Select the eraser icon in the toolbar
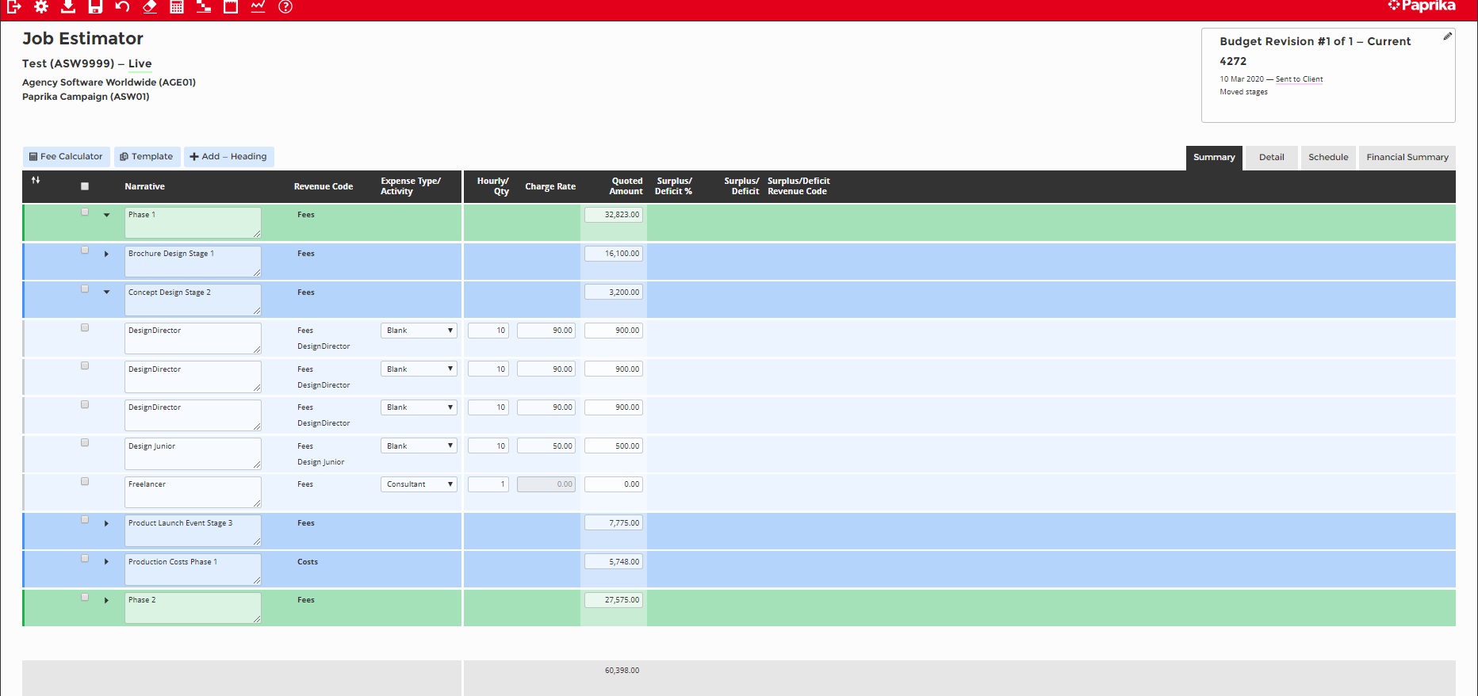 click(149, 6)
